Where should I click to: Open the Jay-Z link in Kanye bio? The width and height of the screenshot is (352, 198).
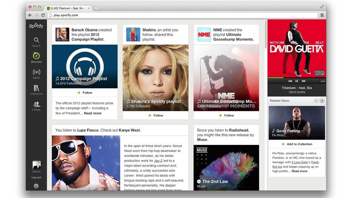[158, 161]
